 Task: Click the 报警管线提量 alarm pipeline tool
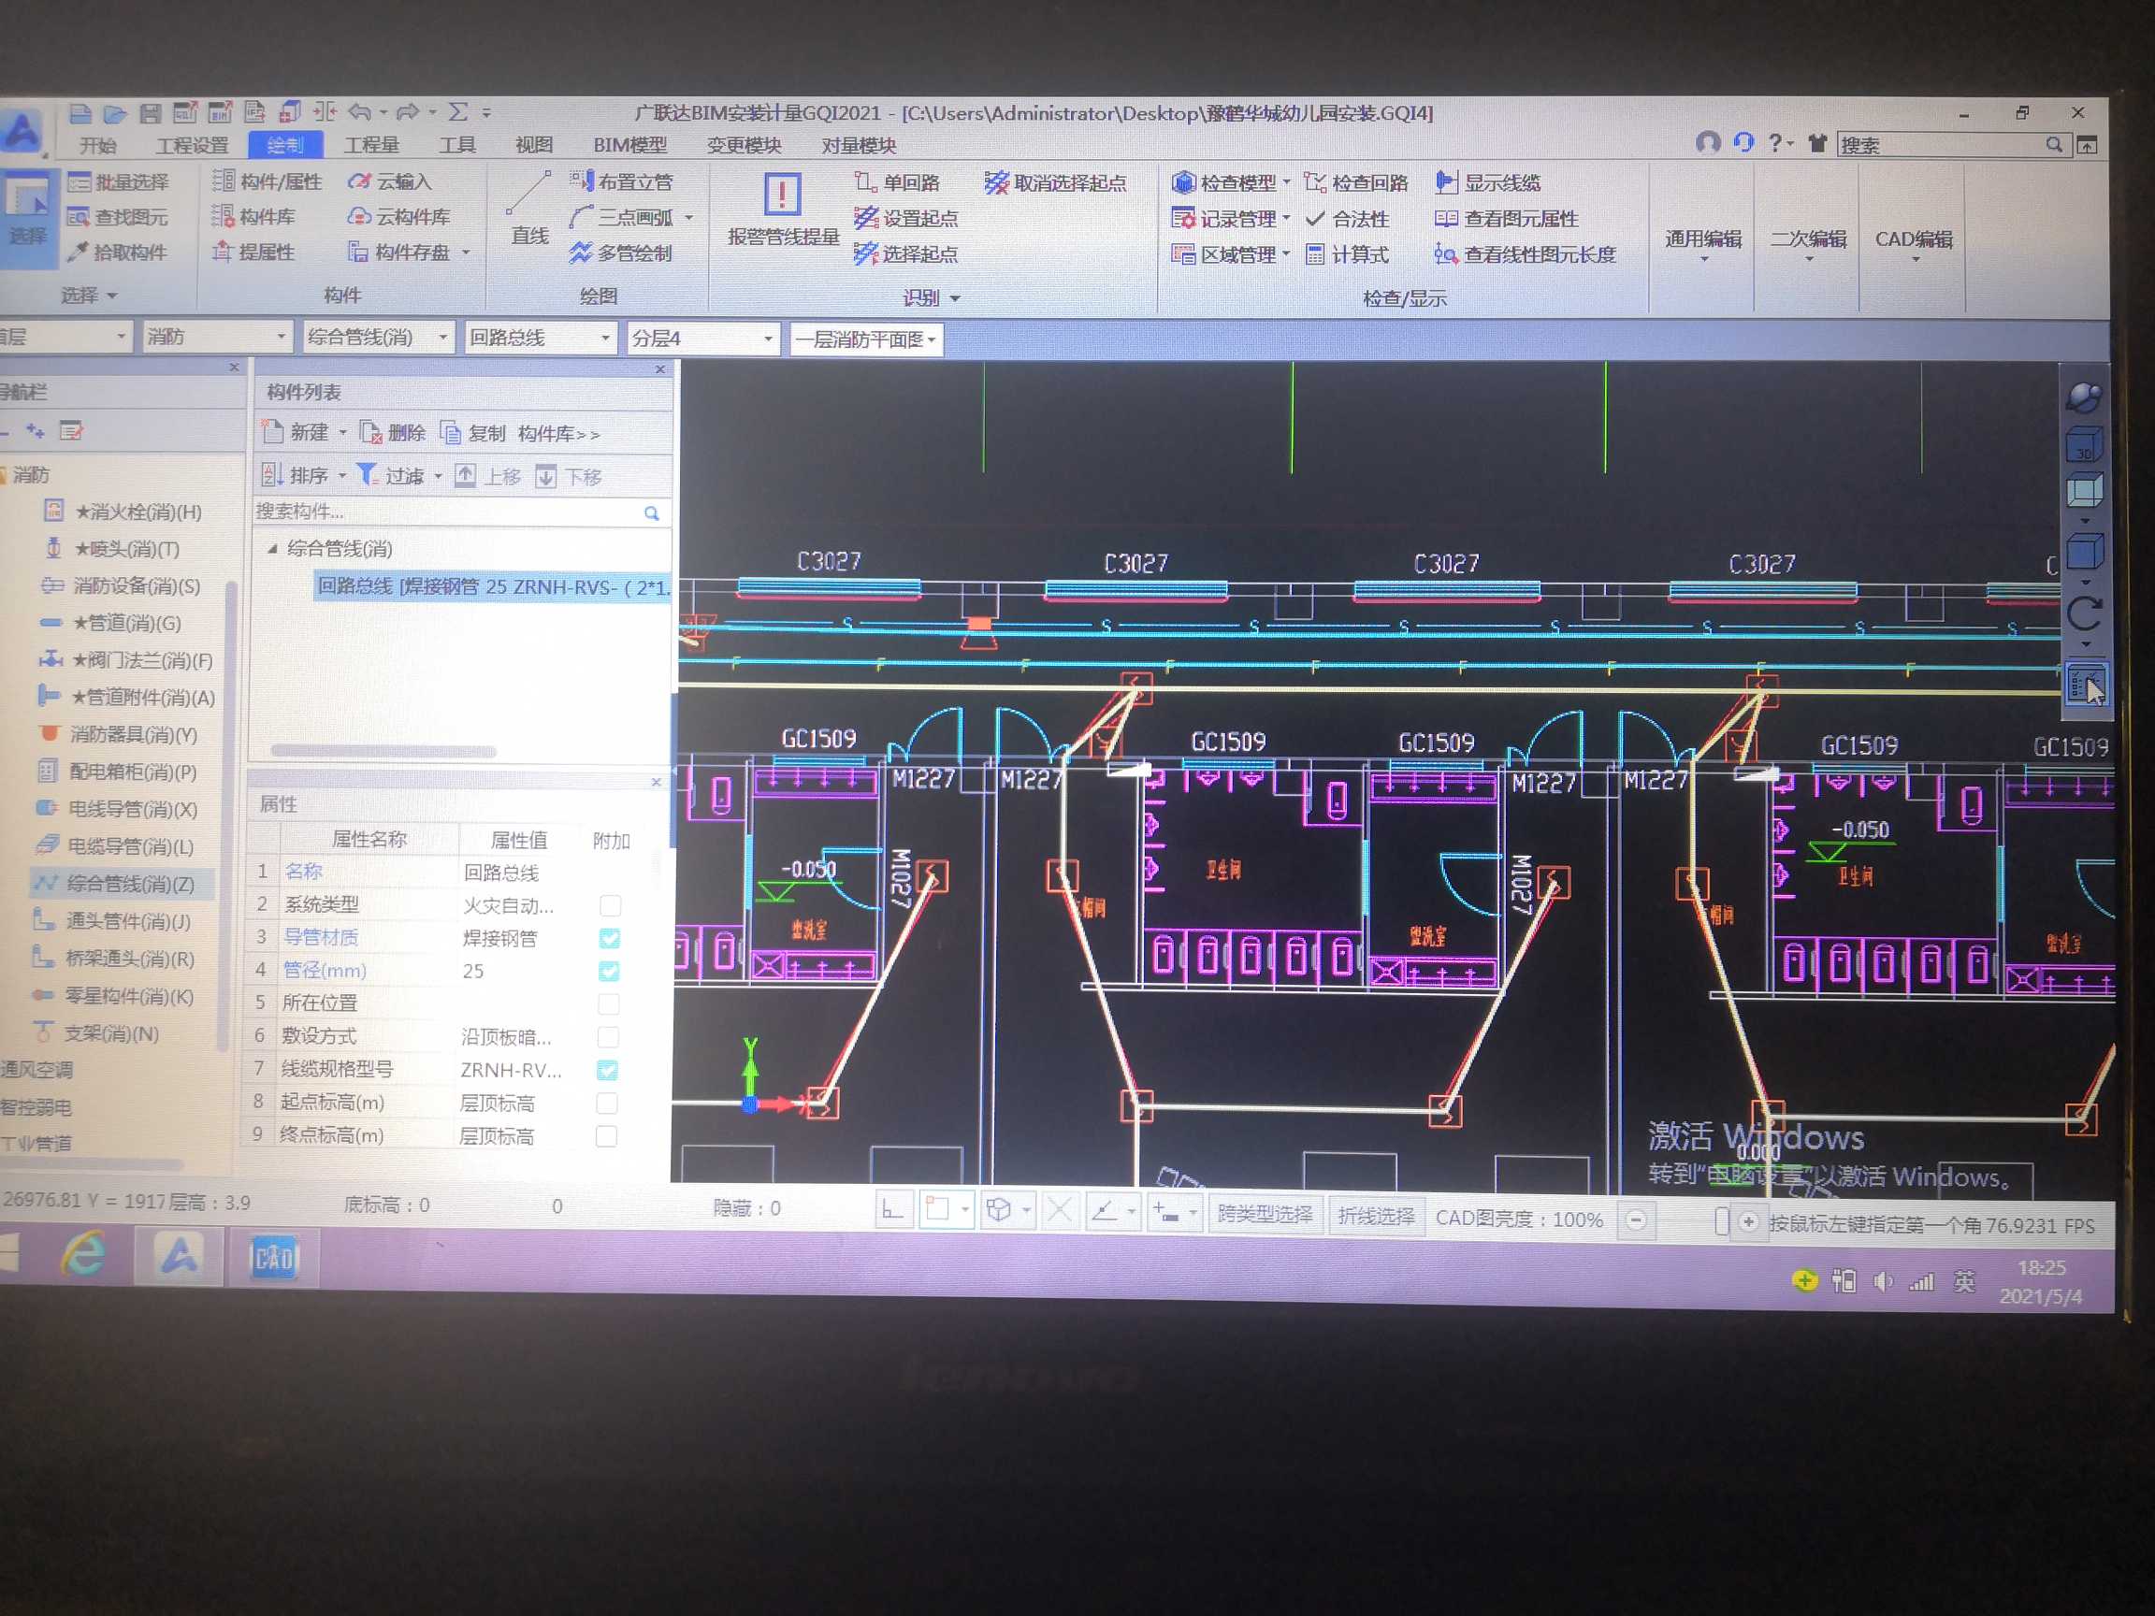coord(783,209)
